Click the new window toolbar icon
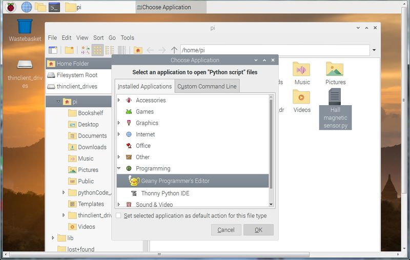Viewport: 410px width, 260px height. coord(53,50)
